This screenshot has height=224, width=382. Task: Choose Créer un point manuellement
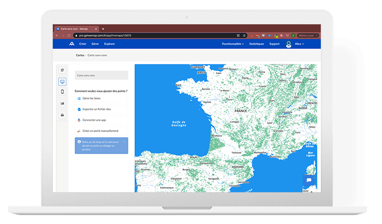pos(101,131)
